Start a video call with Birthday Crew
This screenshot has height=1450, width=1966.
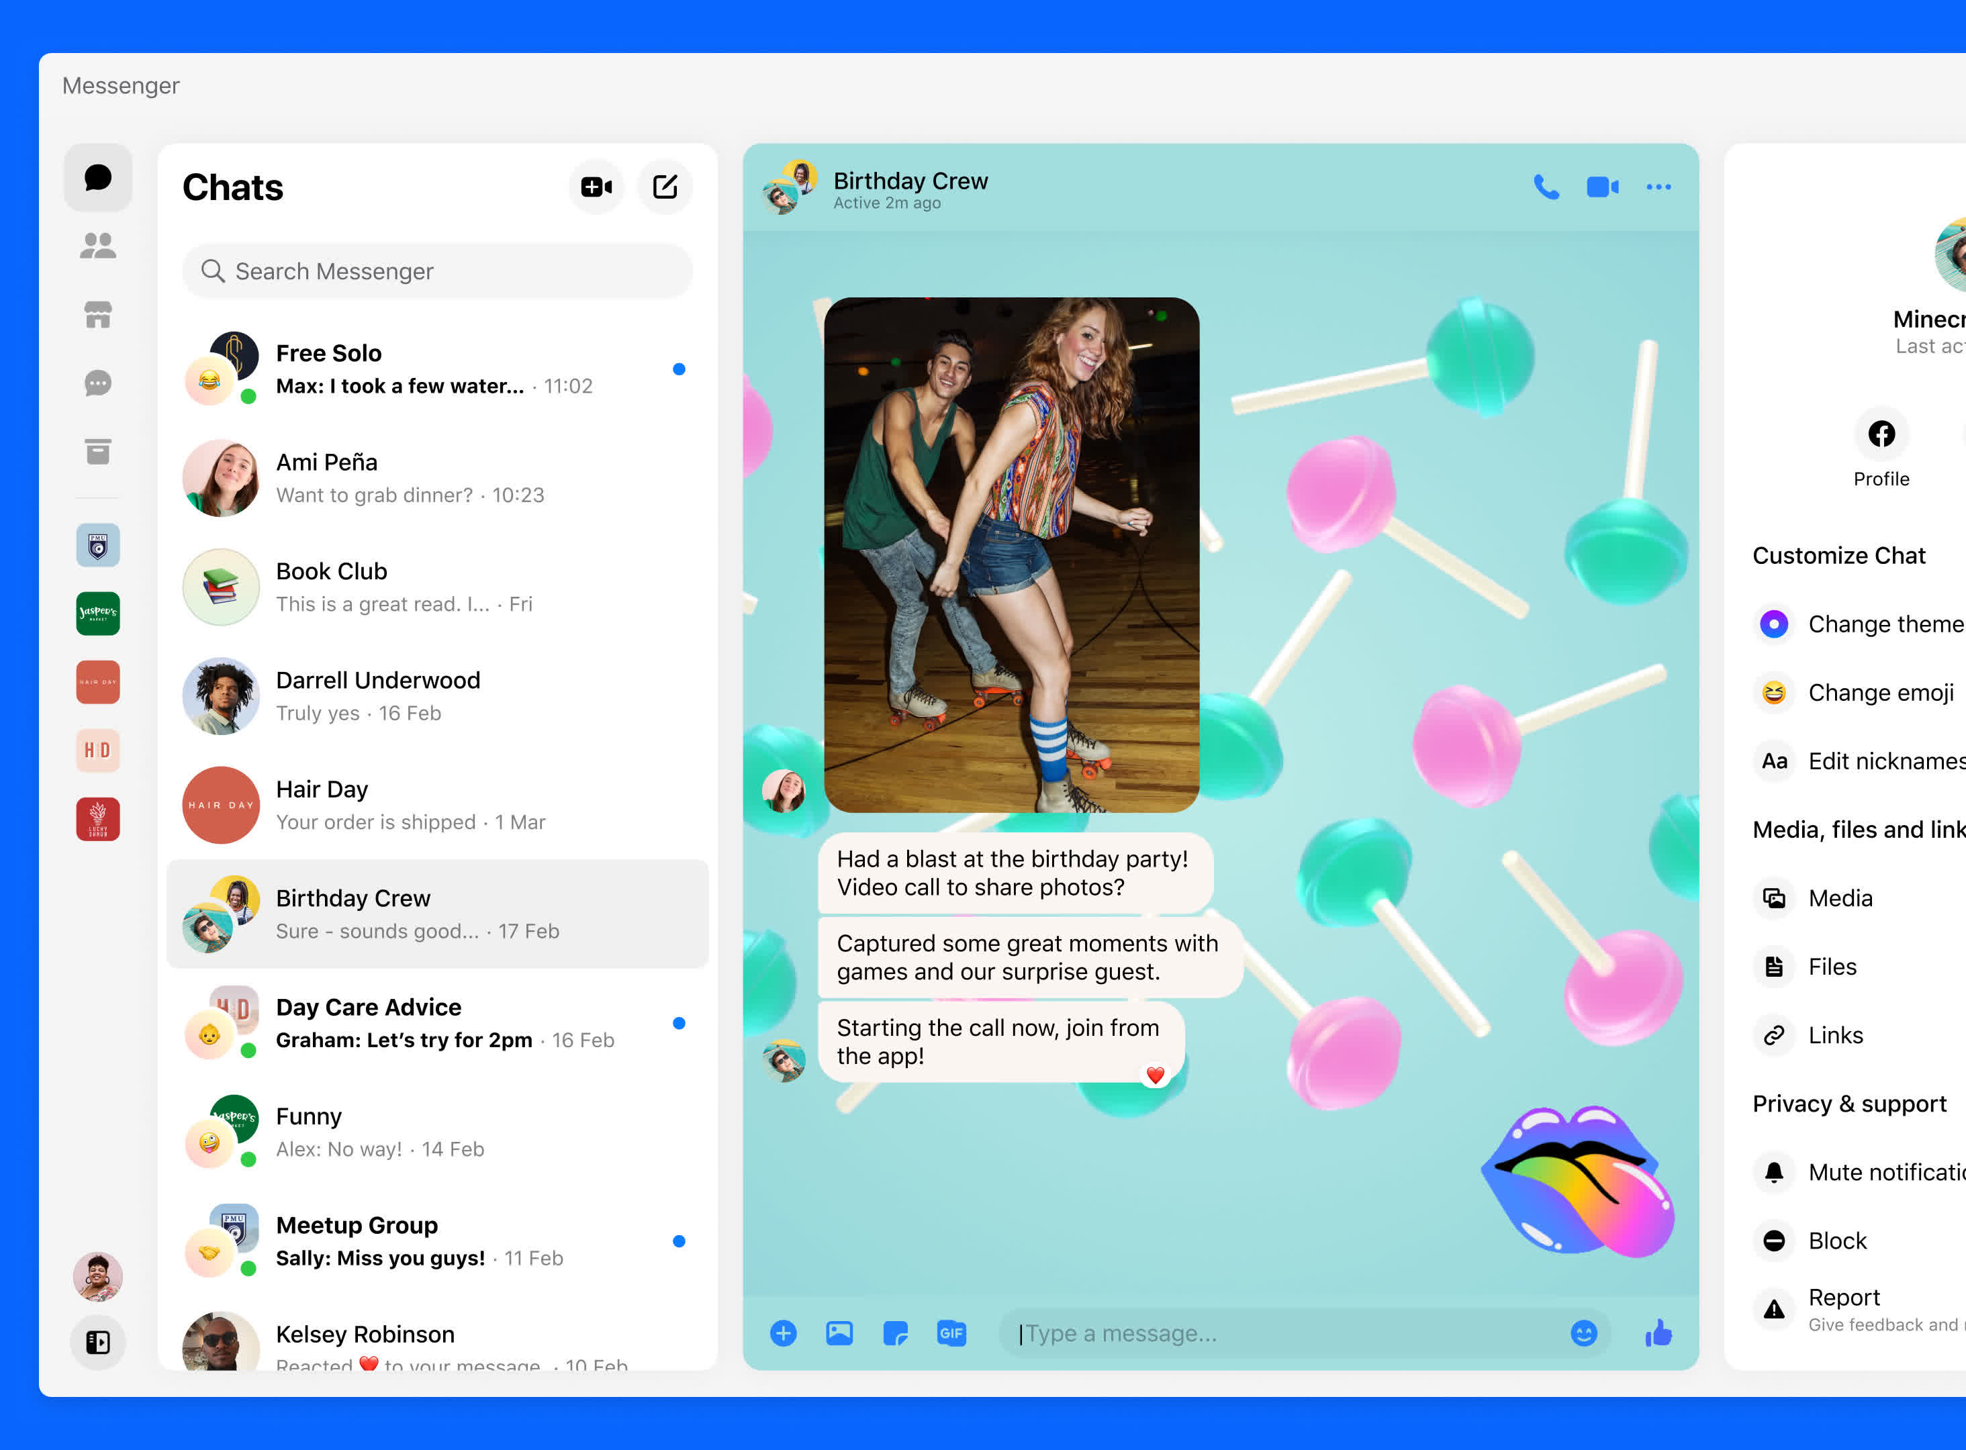tap(1603, 187)
